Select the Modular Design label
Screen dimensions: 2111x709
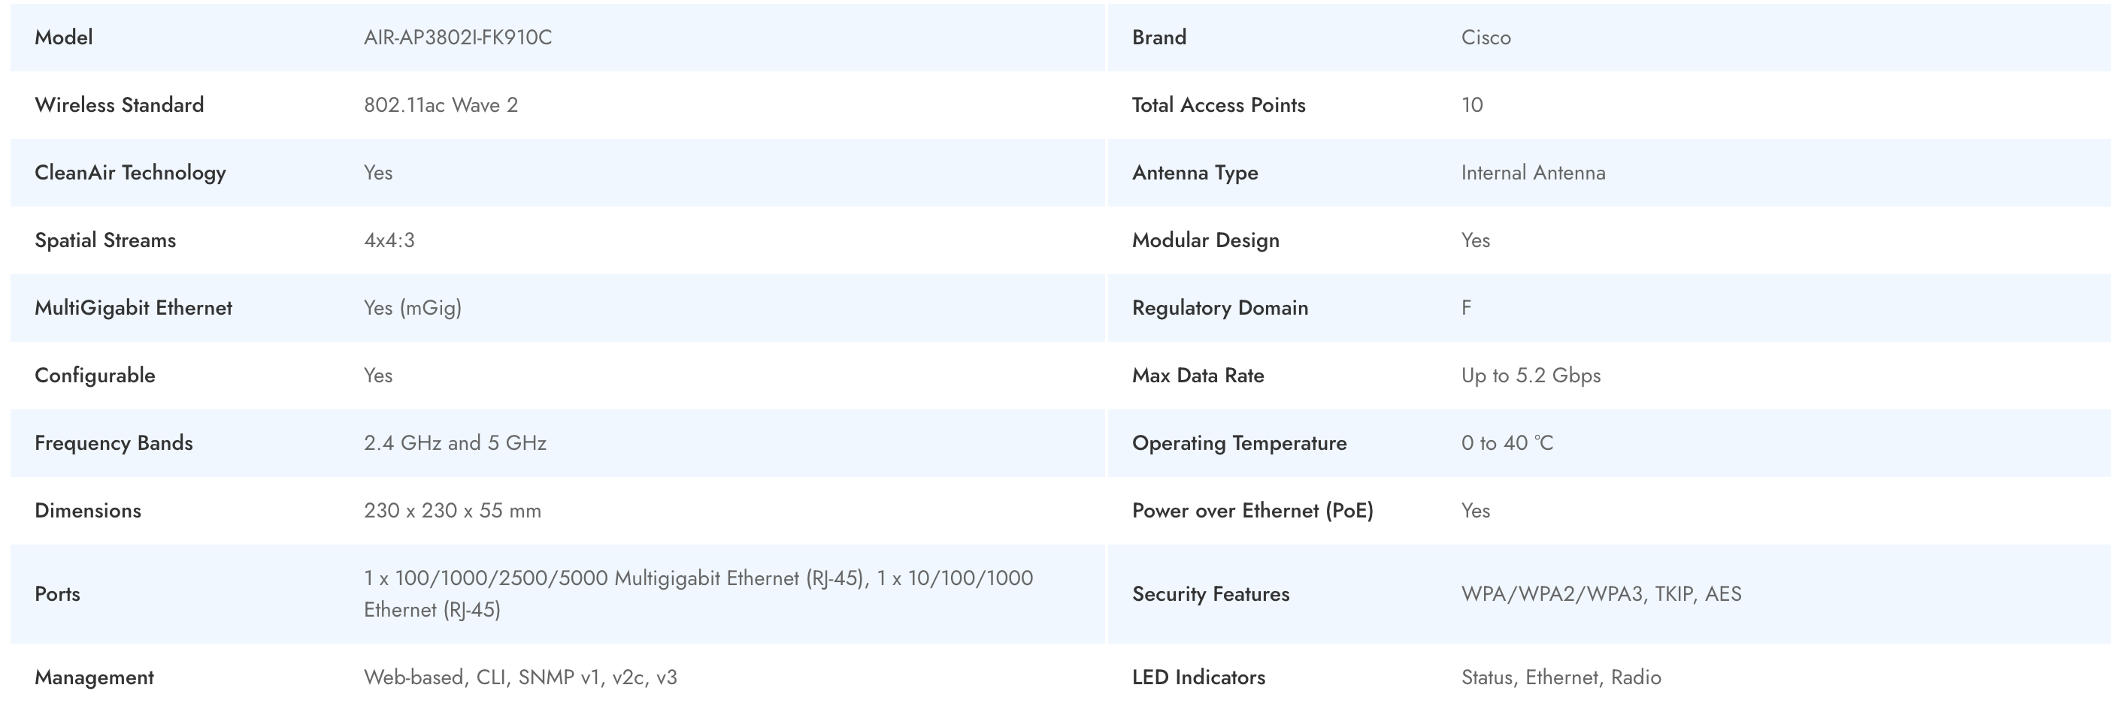(x=1204, y=240)
